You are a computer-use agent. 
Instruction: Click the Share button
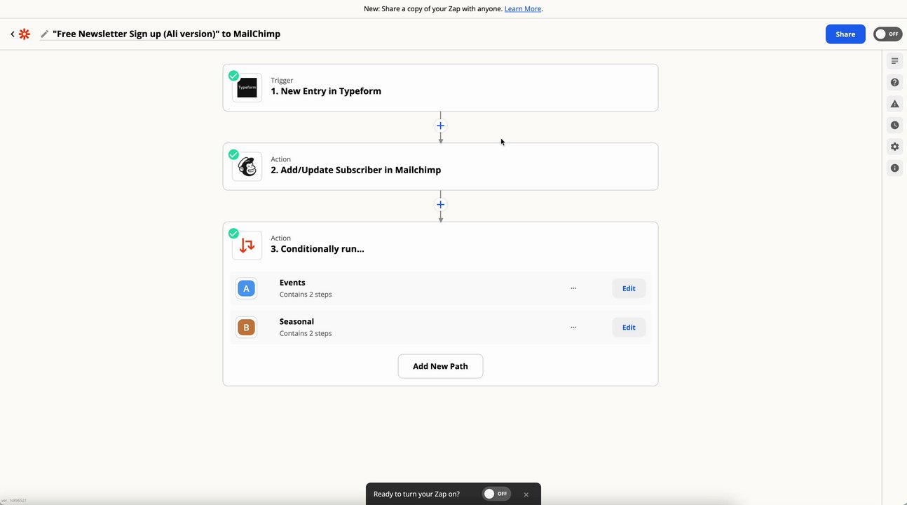tap(845, 34)
